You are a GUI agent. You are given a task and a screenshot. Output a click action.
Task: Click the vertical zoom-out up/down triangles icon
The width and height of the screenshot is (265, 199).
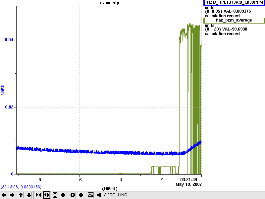[x=63, y=195]
